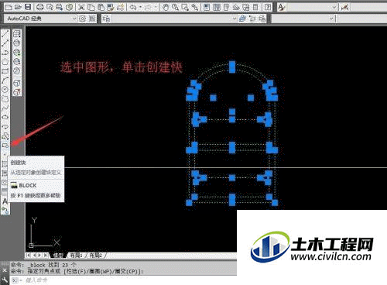Screen dimensions: 387x285
Task: Open Text Style manager icon
Action: (x=282, y=7)
